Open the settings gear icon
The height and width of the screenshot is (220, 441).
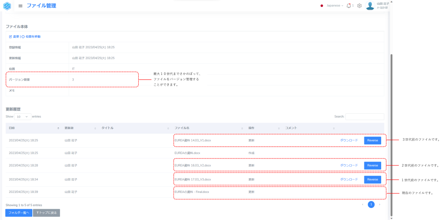tap(360, 6)
